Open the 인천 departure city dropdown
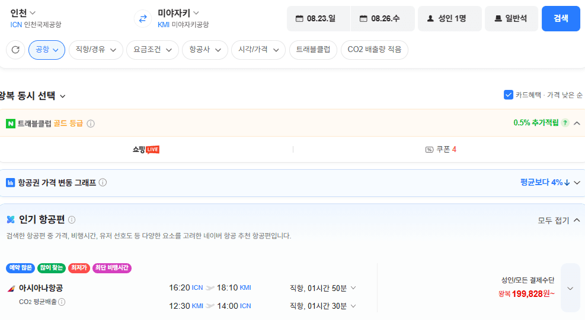This screenshot has height=320, width=585. (x=23, y=14)
